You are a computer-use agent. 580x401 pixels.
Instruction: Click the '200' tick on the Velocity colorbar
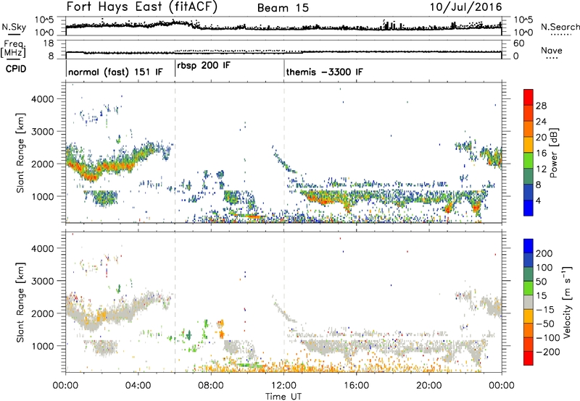pyautogui.click(x=544, y=253)
